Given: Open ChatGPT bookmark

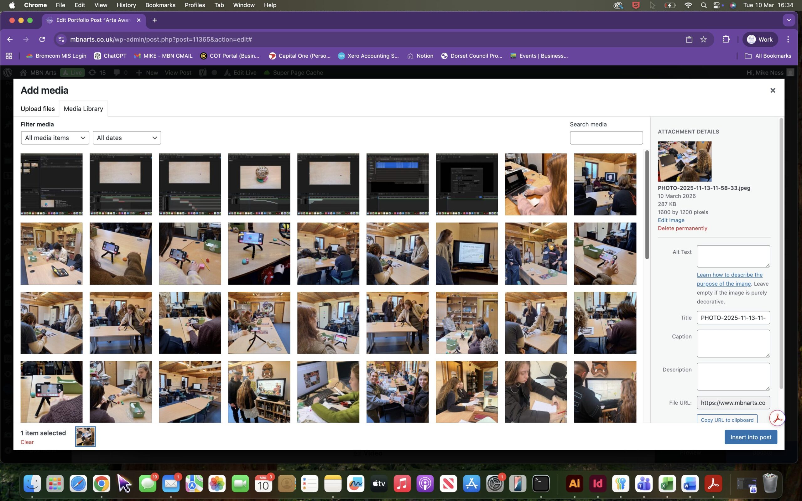Looking at the screenshot, I should [110, 56].
